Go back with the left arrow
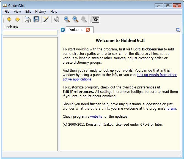The width and height of the screenshot is (184, 159). coord(9,19)
